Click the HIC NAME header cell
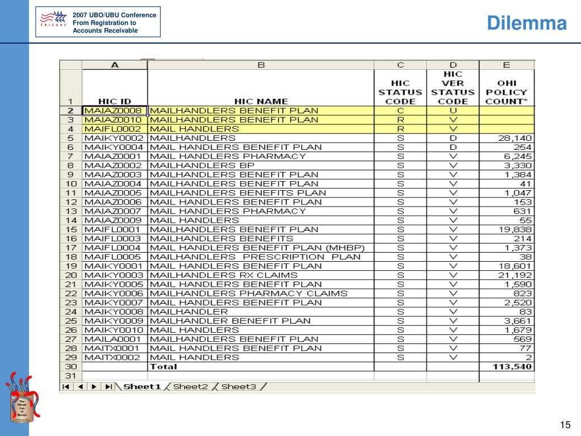Viewport: 581px width, 436px height. pos(261,88)
